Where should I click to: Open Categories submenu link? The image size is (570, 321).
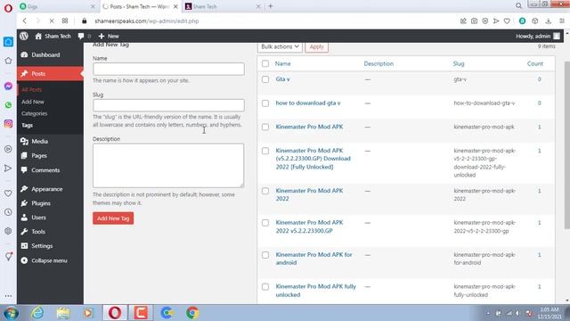(34, 113)
